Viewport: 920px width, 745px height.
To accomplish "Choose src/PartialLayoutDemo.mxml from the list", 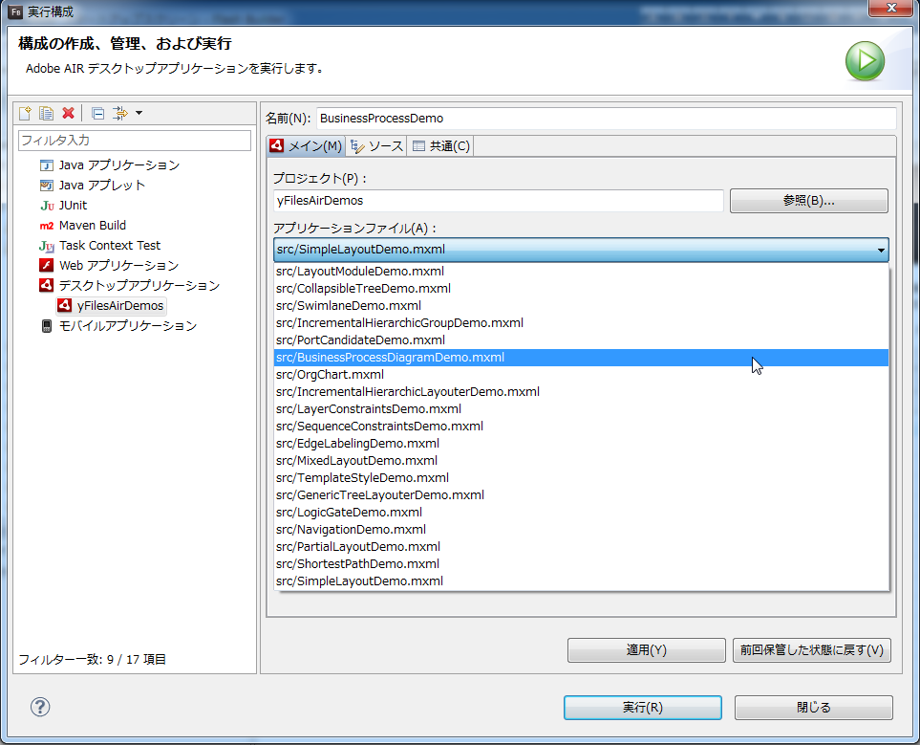I will point(582,547).
